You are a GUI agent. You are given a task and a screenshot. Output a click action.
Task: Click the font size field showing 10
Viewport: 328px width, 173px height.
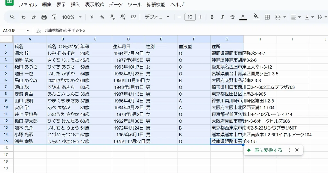click(190, 17)
